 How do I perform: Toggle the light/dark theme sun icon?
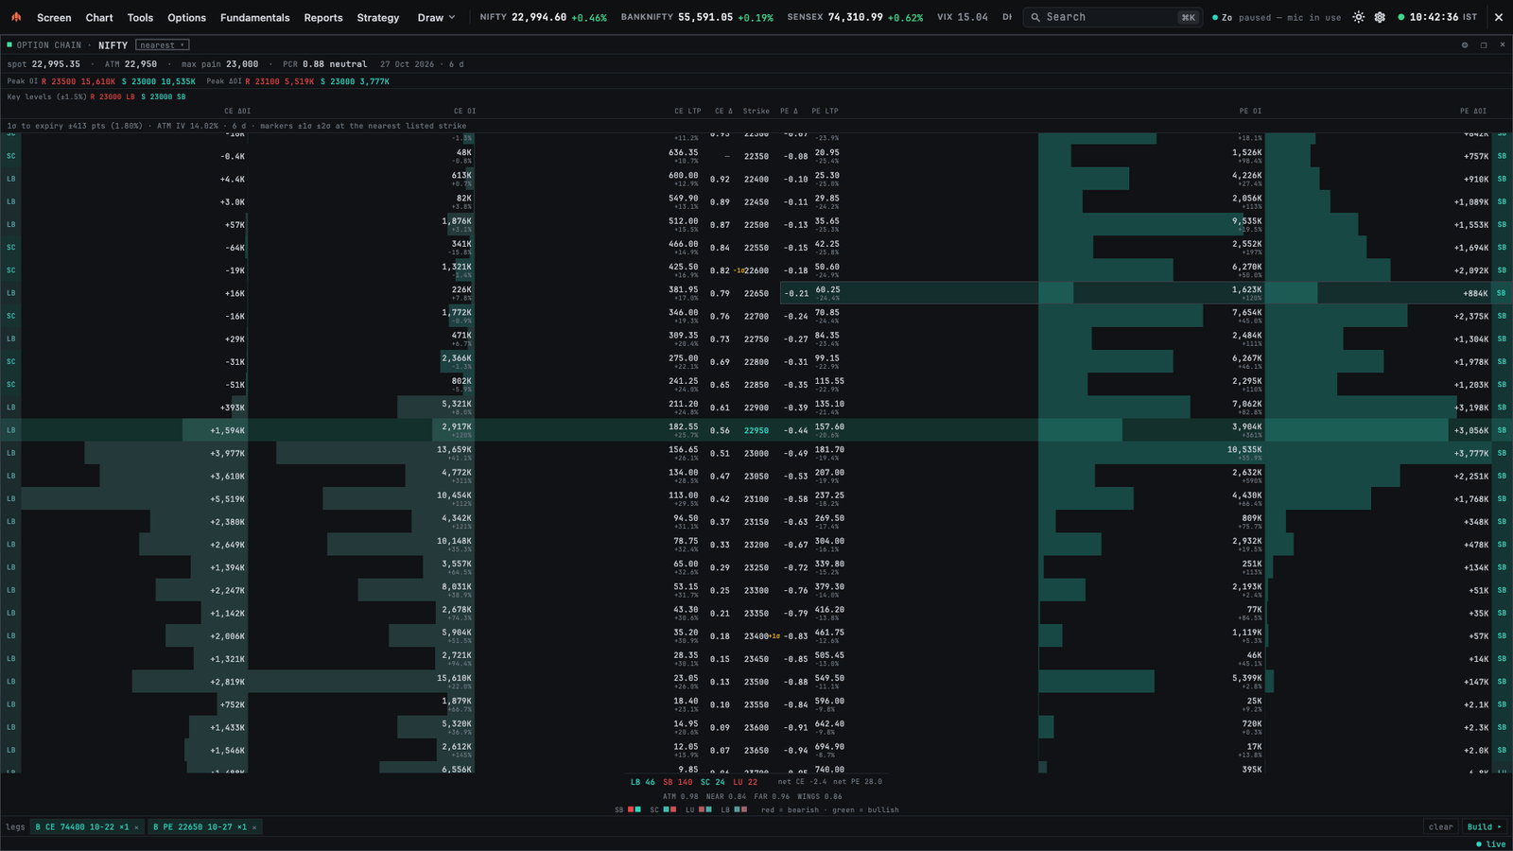pos(1359,17)
